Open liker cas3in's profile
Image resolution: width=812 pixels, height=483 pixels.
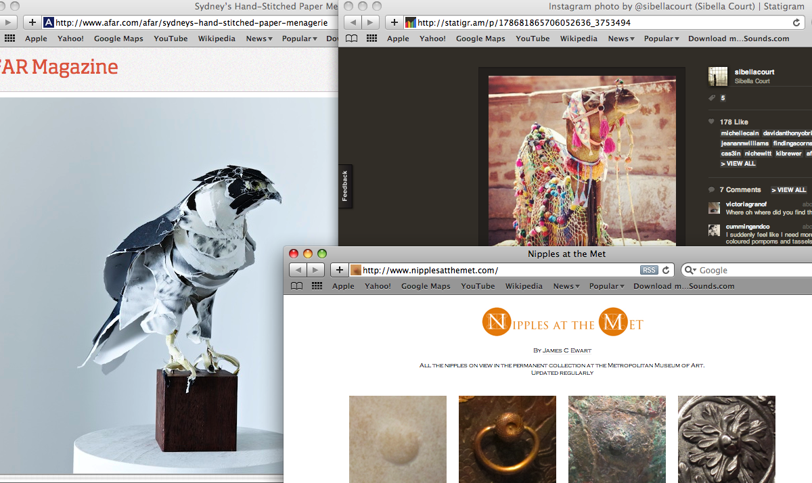(731, 154)
